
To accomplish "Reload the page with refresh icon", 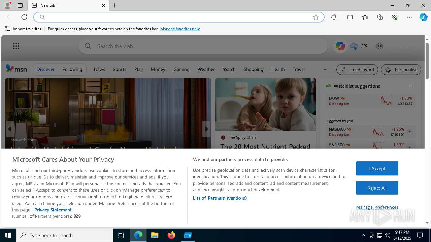I will point(24,17).
